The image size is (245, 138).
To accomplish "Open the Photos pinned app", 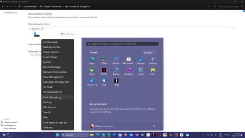I will 141,61.
